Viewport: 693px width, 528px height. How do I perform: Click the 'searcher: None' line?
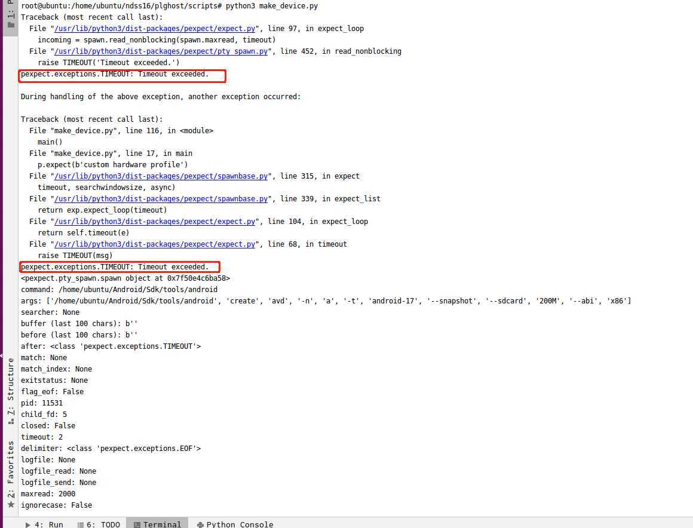pyautogui.click(x=50, y=312)
